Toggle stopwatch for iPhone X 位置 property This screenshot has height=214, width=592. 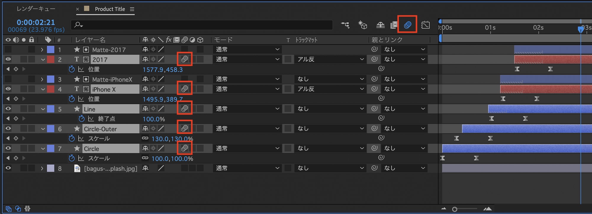click(x=71, y=99)
